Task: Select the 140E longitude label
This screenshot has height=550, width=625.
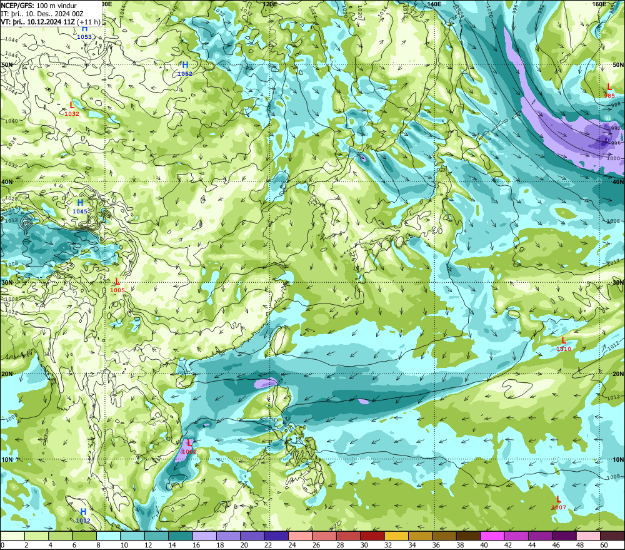Action: (x=434, y=4)
